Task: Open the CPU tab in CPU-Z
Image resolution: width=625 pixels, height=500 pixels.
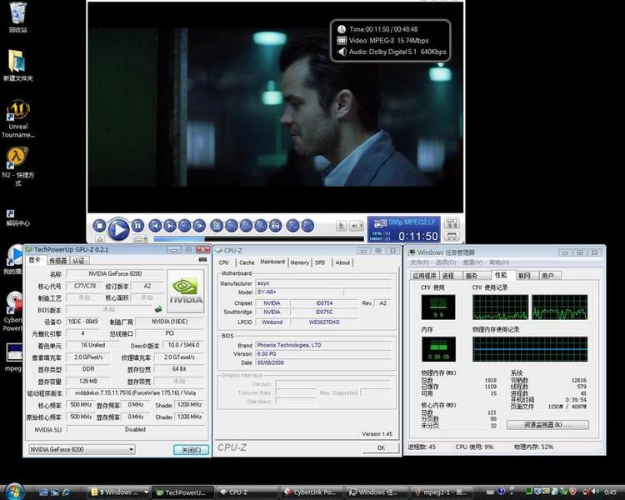Action: pos(223,262)
